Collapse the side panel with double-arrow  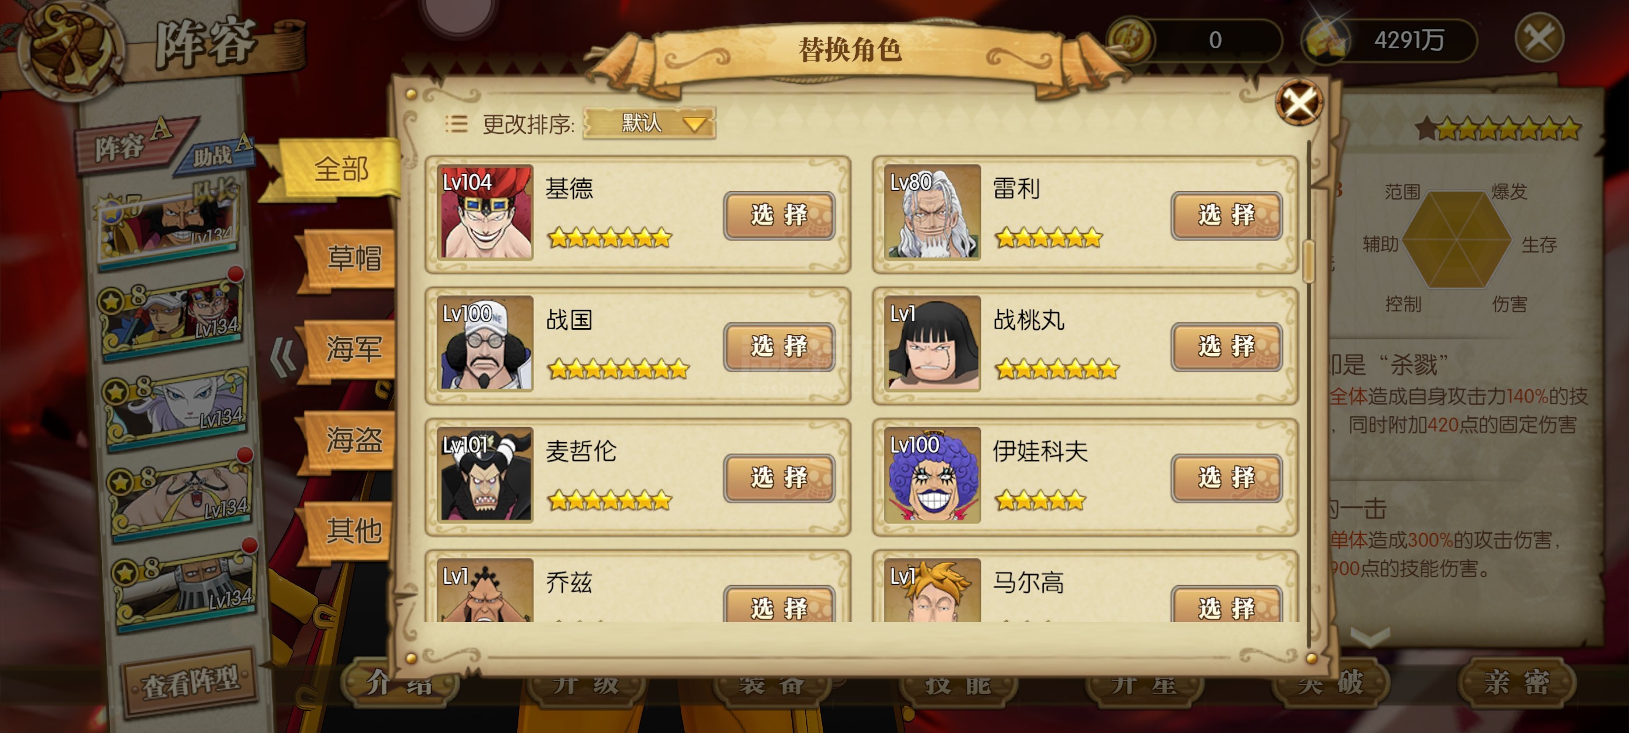click(x=282, y=357)
